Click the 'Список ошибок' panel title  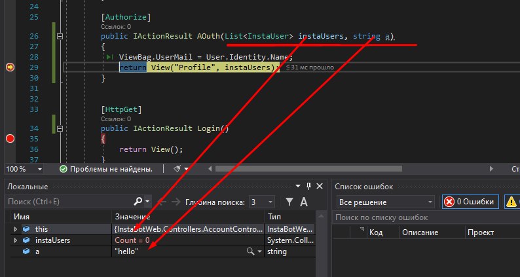click(x=363, y=187)
